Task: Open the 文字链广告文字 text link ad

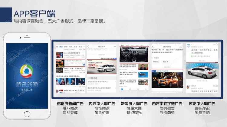Action: pyautogui.click(x=162, y=71)
